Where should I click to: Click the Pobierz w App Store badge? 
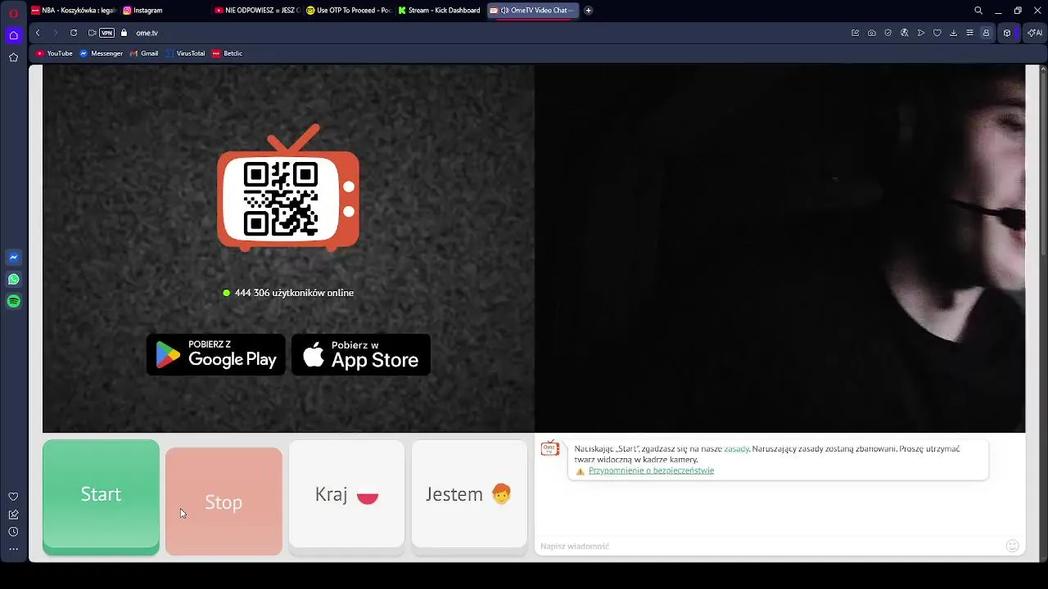(361, 354)
